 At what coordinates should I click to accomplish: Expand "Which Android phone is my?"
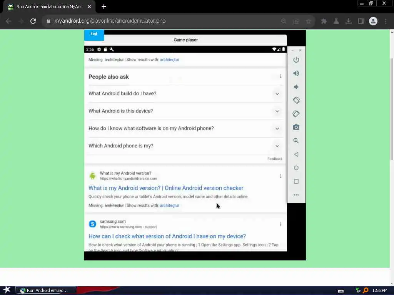[x=185, y=146]
